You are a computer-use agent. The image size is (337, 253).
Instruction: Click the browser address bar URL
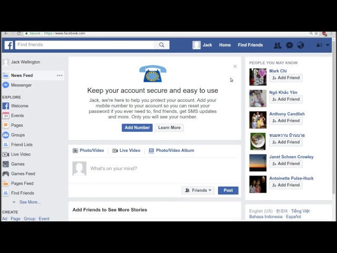point(64,33)
